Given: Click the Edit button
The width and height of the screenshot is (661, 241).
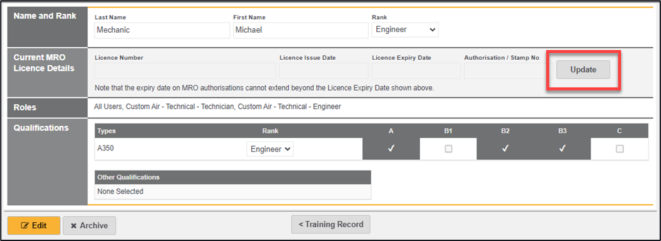Looking at the screenshot, I should [x=34, y=225].
